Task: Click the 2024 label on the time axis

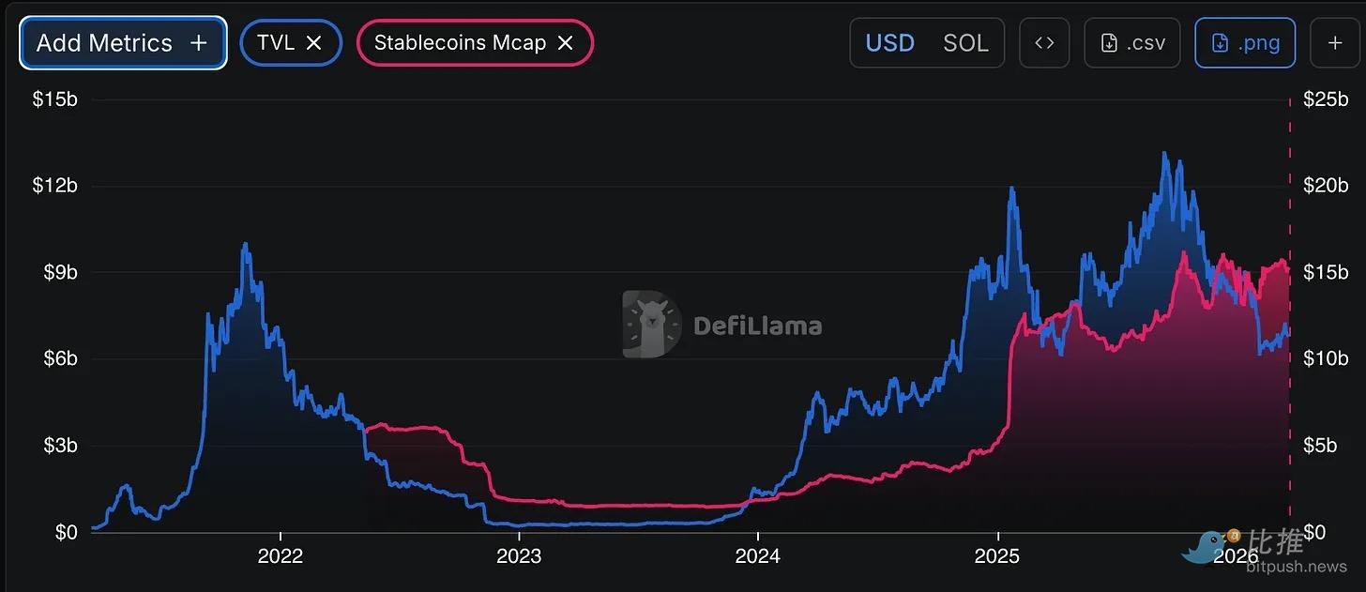Action: pos(757,556)
